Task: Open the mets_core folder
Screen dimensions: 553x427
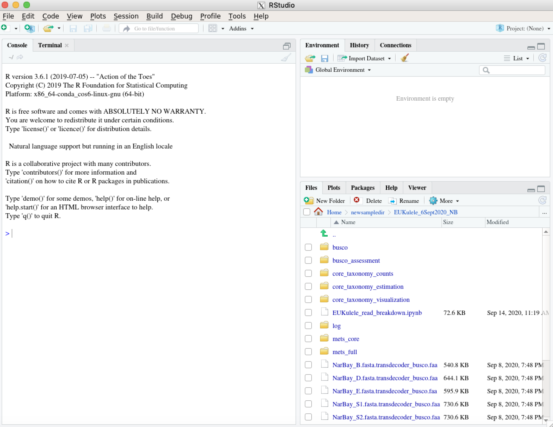Action: point(345,339)
